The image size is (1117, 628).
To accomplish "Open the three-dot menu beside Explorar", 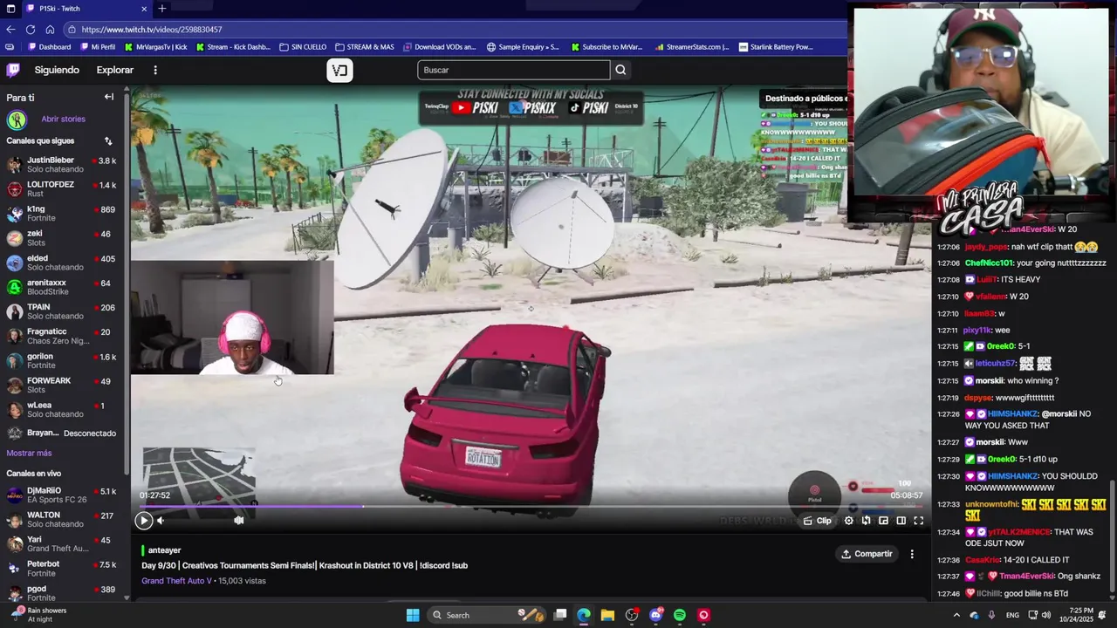I will pyautogui.click(x=155, y=70).
